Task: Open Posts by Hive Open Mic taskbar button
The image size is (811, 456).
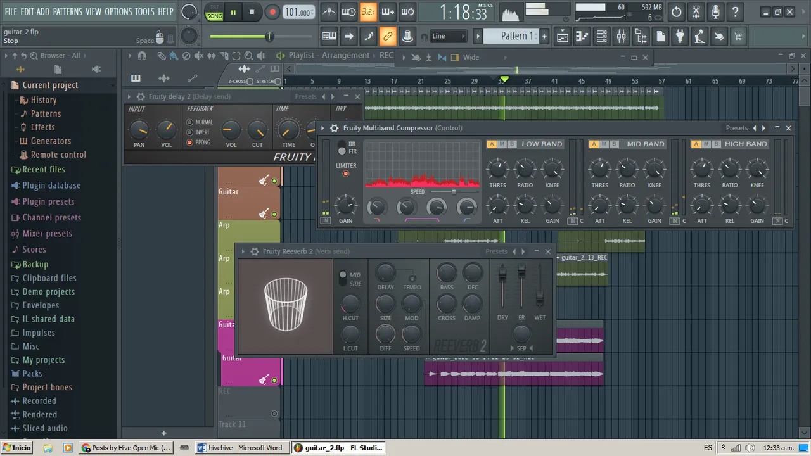Action: 127,448
